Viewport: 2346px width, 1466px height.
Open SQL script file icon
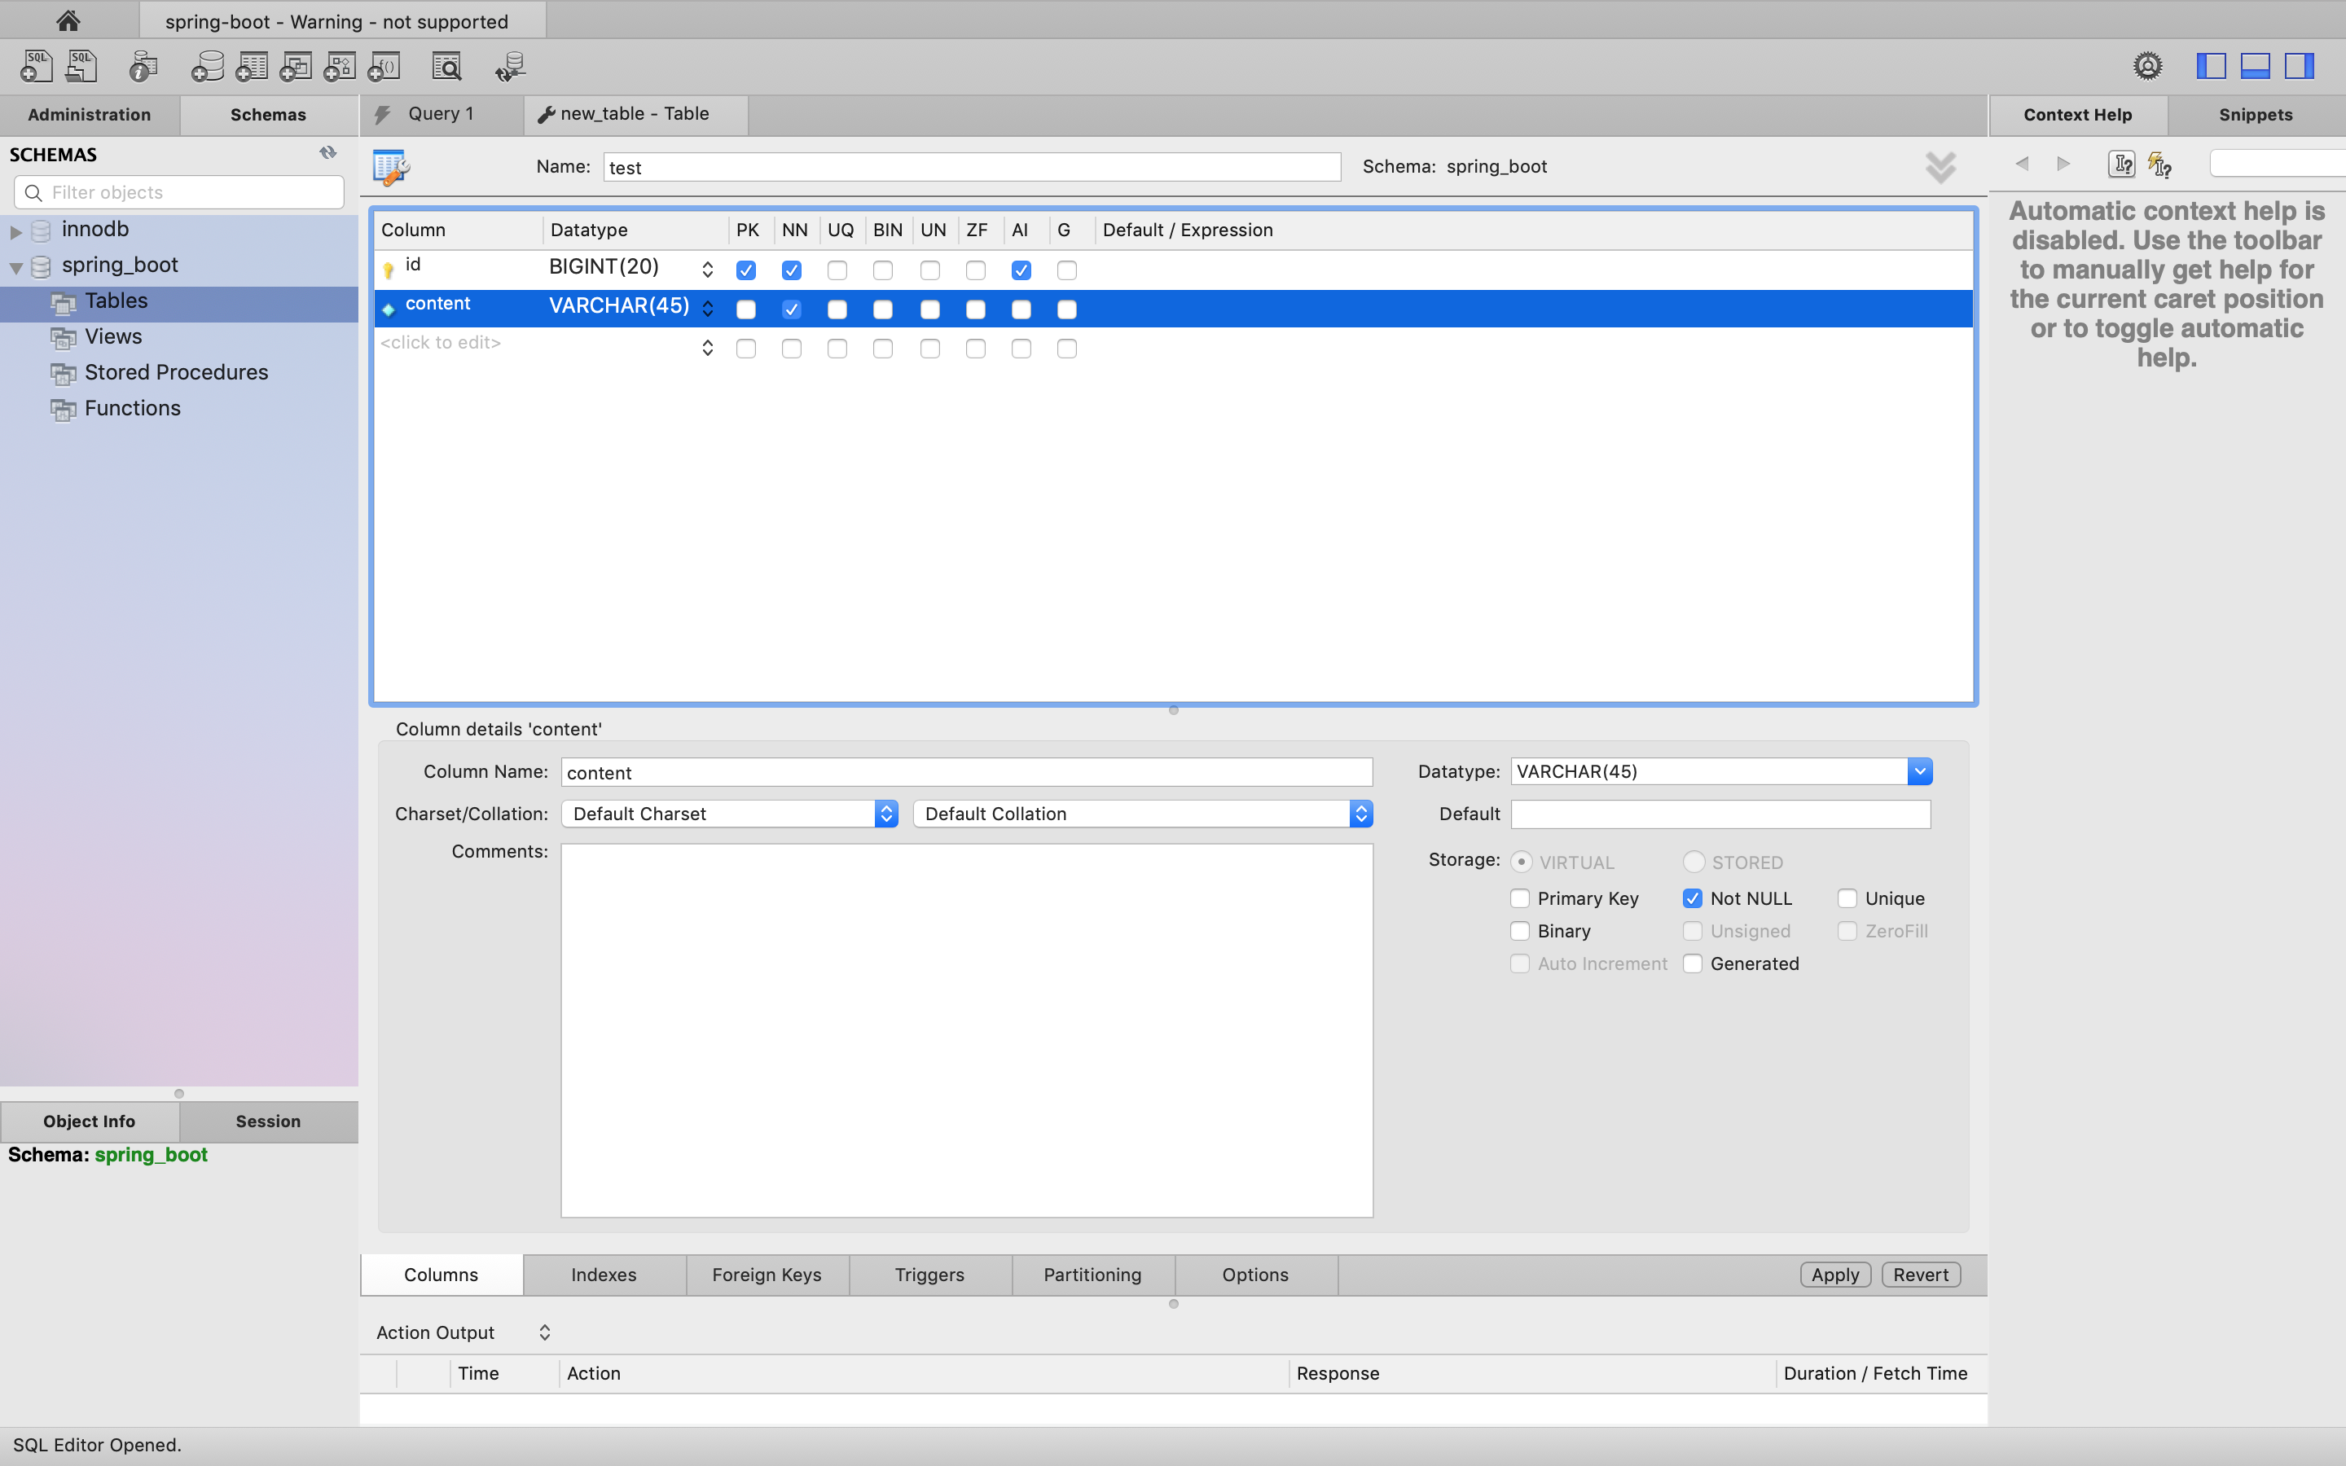click(x=81, y=66)
